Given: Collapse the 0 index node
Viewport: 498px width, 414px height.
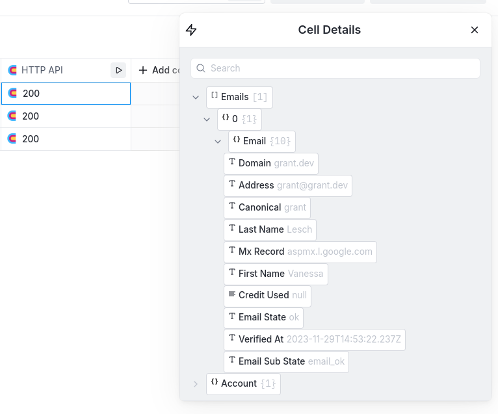Looking at the screenshot, I should (x=207, y=120).
